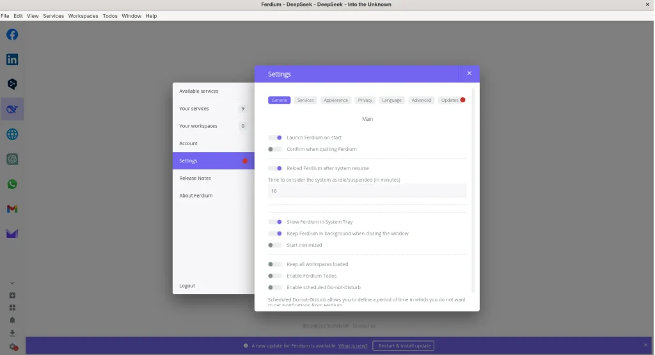The image size is (655, 355).
Task: Open Release Notes
Action: click(214, 178)
